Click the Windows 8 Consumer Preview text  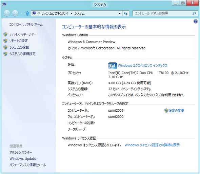[x=92, y=42]
